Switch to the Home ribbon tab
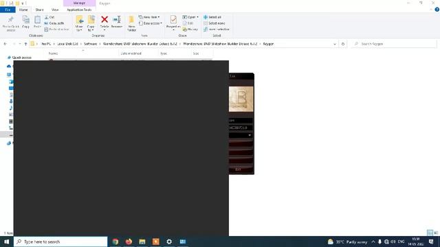Image resolution: width=440 pixels, height=247 pixels. [x=23, y=10]
